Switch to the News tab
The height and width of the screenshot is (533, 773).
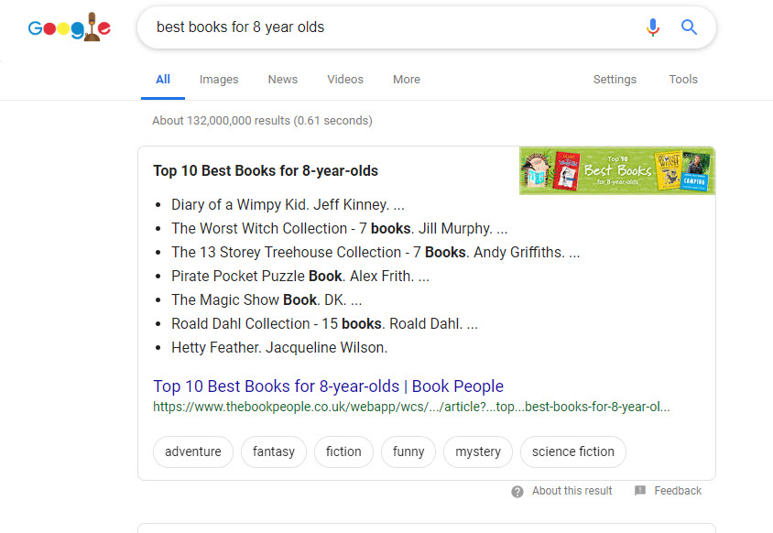coord(283,80)
